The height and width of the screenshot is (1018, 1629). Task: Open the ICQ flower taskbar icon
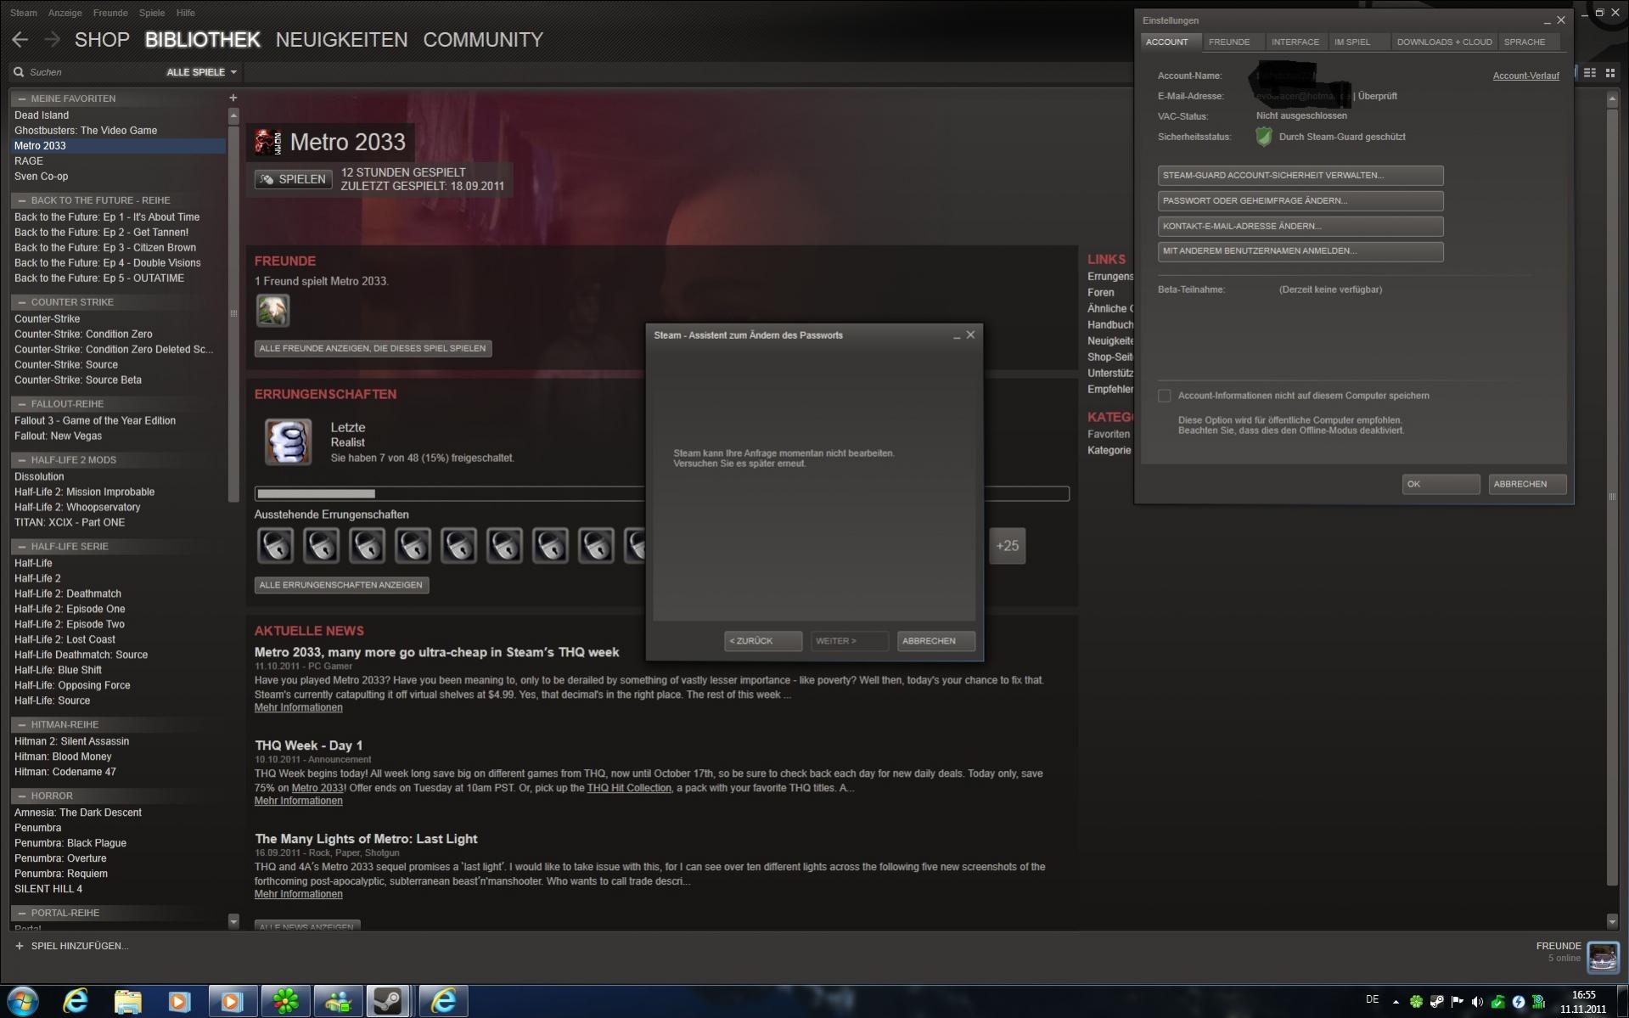[x=284, y=1001]
